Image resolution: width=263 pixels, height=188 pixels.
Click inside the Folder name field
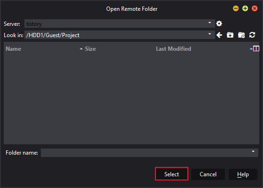149,153
